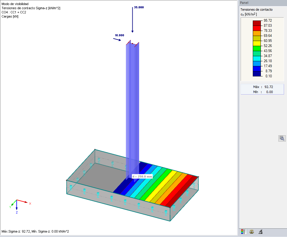Click the legend value 60.95
The image size is (287, 237).
(x=268, y=41)
